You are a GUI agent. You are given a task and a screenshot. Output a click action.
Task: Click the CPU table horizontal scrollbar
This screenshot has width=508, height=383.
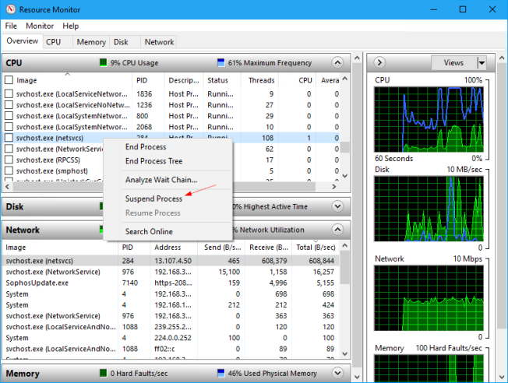(x=156, y=187)
